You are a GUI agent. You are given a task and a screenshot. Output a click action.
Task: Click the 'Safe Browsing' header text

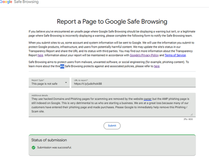pyautogui.click(x=26, y=2)
